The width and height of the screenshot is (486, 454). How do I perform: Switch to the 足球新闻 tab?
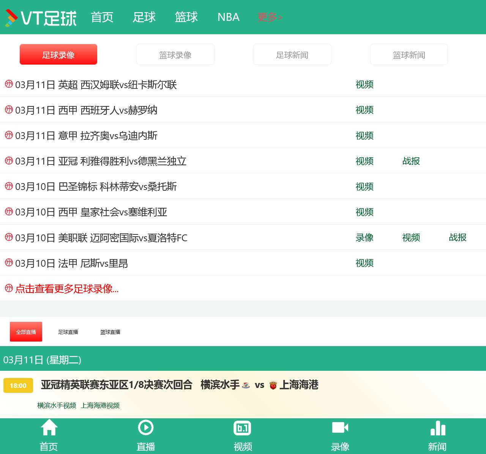click(292, 54)
